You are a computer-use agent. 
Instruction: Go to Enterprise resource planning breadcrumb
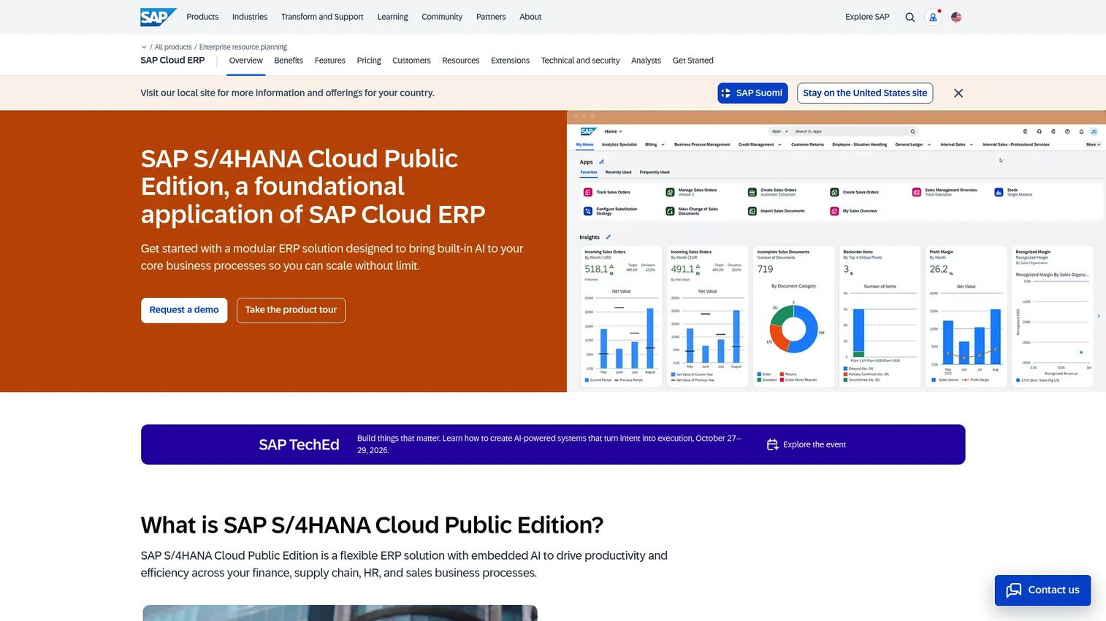tap(243, 47)
